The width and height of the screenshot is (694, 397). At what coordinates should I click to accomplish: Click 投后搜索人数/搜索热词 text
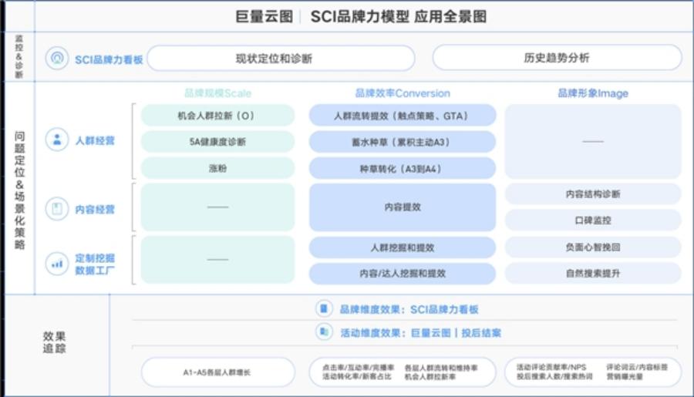click(x=554, y=376)
